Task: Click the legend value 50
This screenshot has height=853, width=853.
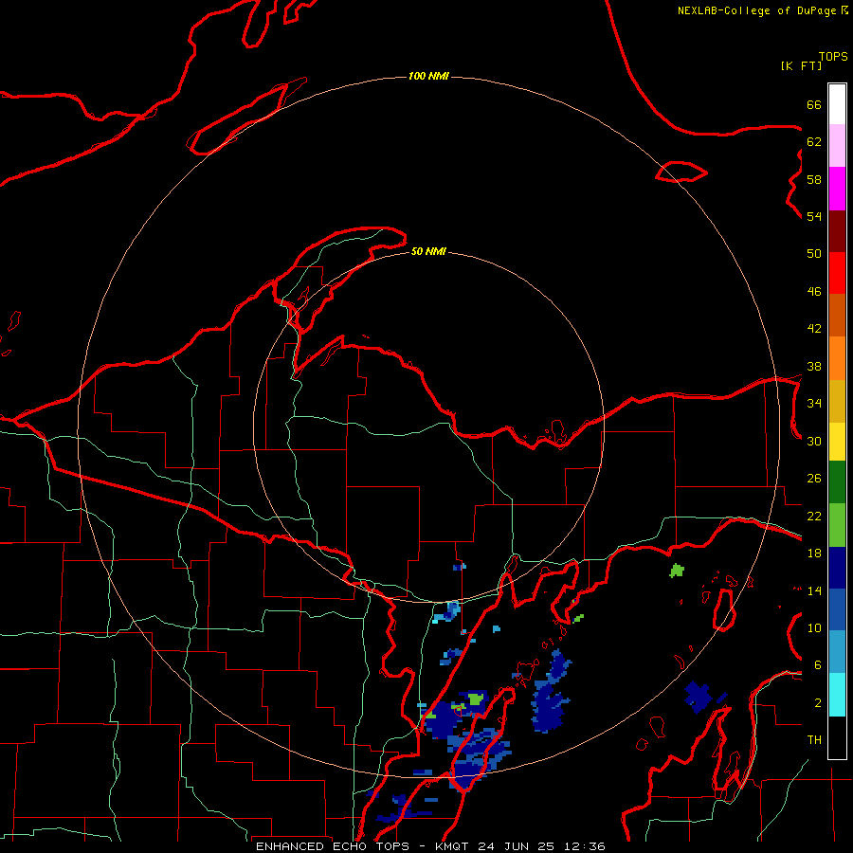Action: pos(814,254)
